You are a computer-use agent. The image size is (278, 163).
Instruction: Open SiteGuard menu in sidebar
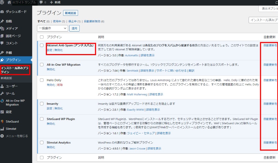tap(12, 121)
